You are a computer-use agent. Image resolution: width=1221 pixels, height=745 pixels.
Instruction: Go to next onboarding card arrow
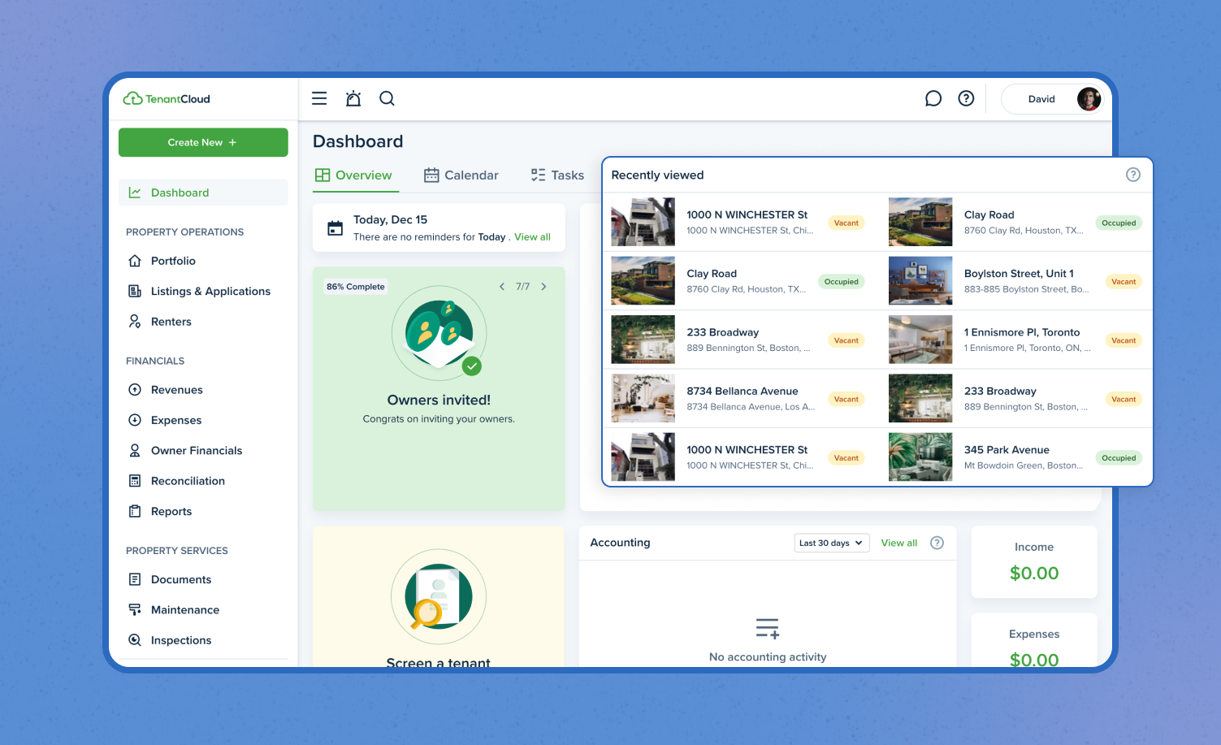point(543,287)
